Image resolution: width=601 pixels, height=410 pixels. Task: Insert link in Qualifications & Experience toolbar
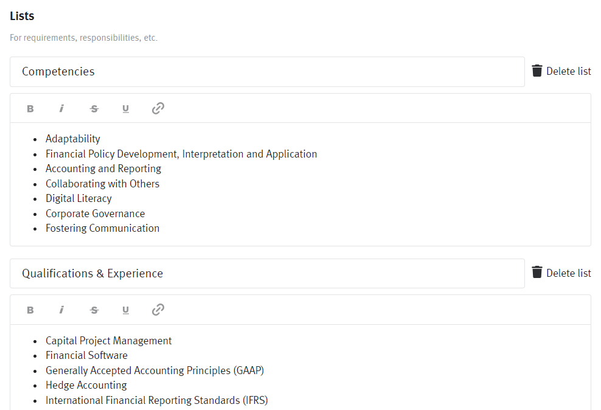[x=158, y=310]
